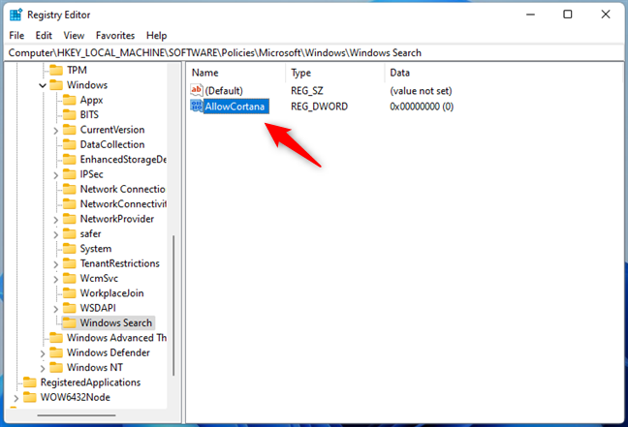Click the AllowCortana DWORD value icon
This screenshot has width=628, height=427.
pyautogui.click(x=196, y=107)
